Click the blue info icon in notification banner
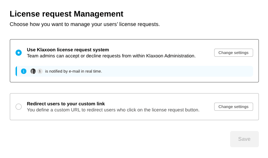The width and height of the screenshot is (268, 158). tap(24, 71)
